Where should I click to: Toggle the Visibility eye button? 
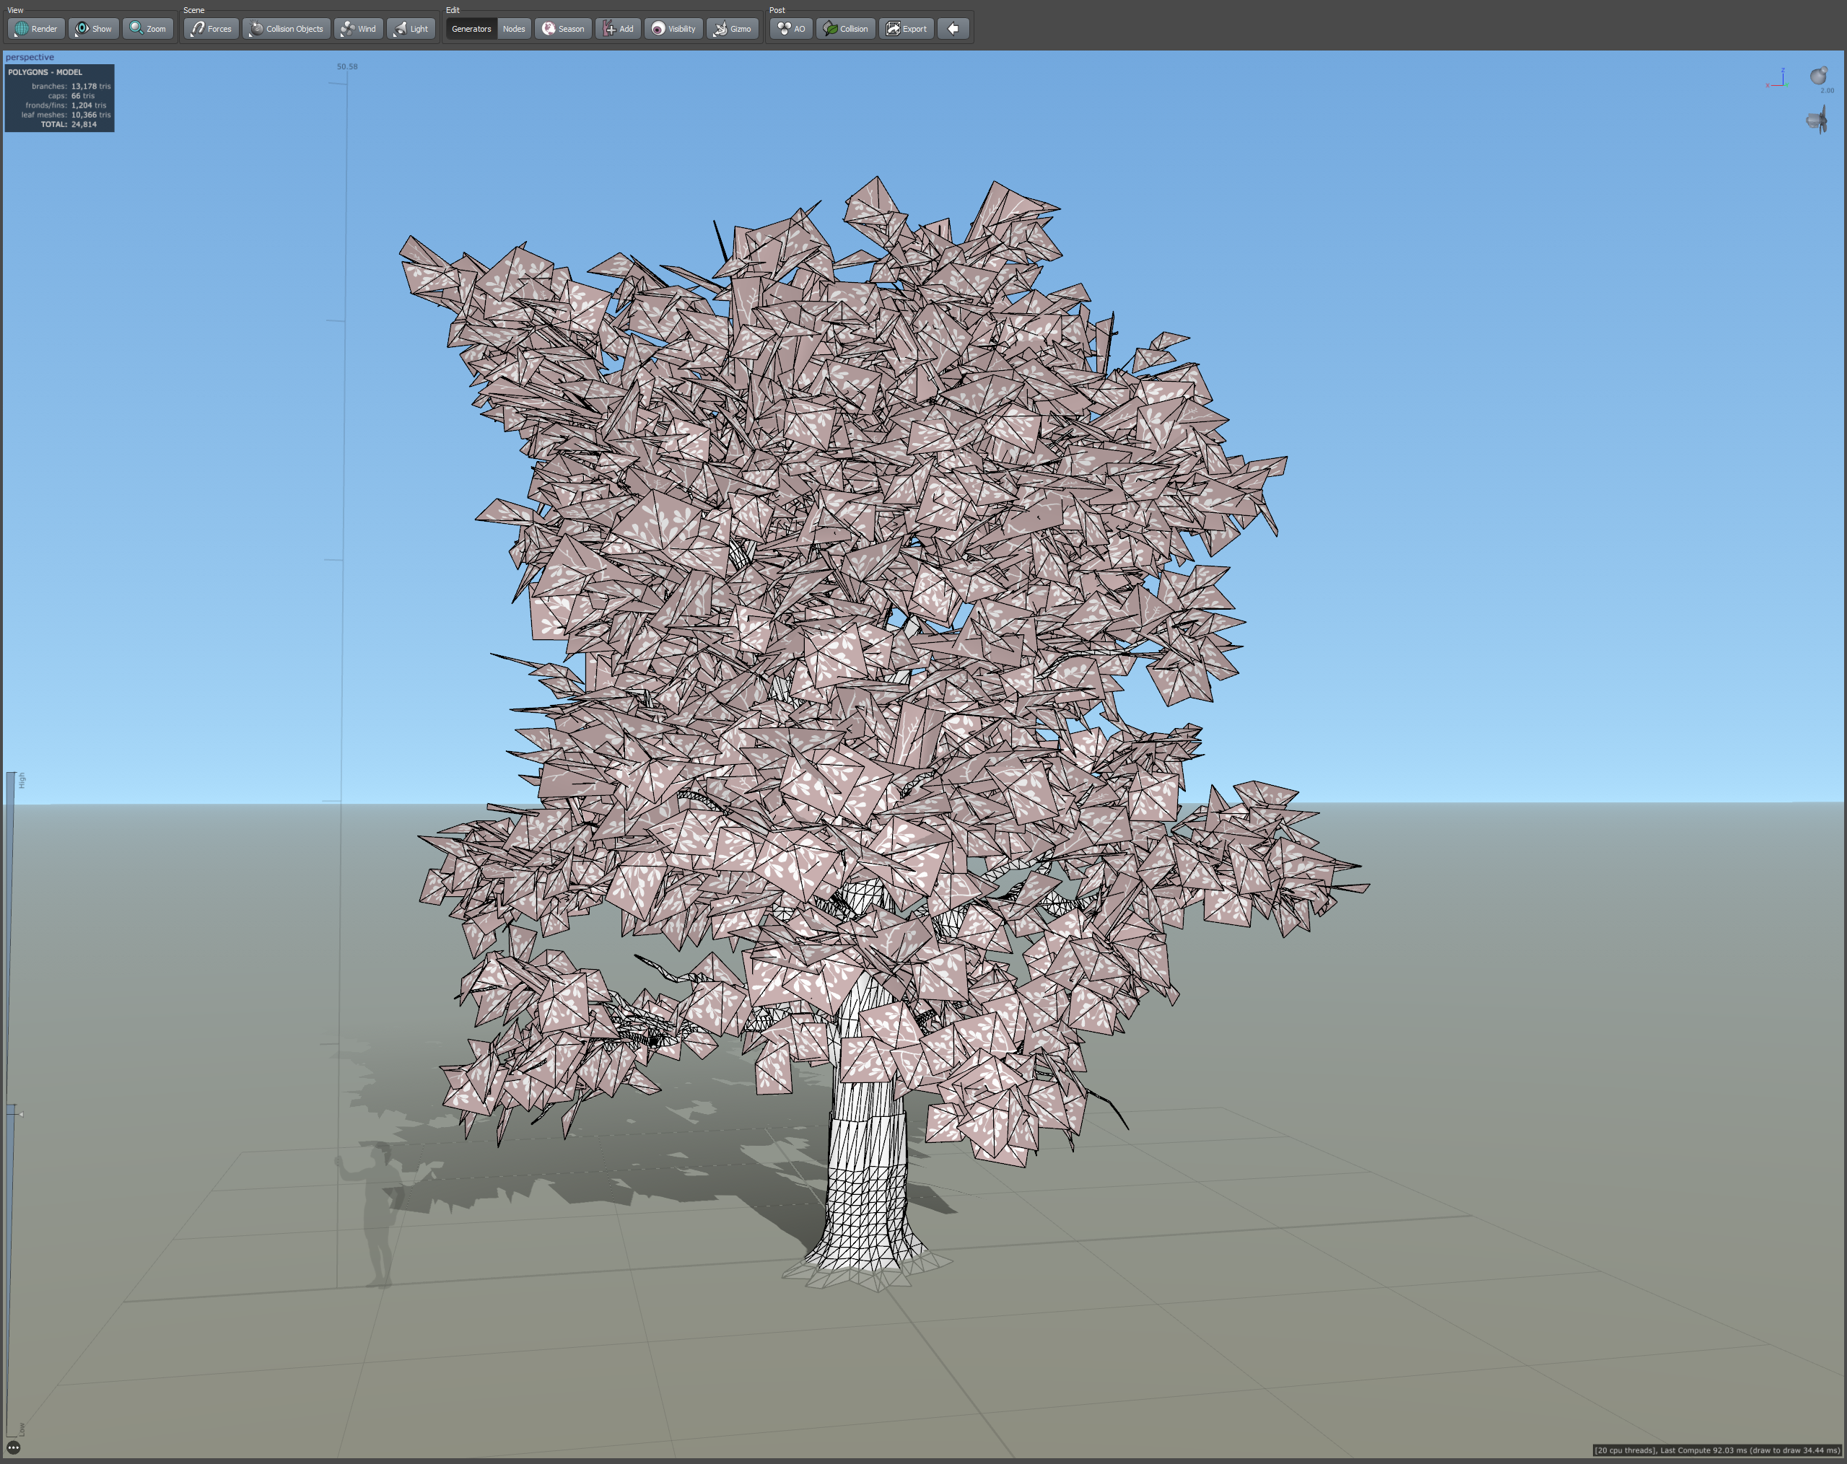[673, 28]
